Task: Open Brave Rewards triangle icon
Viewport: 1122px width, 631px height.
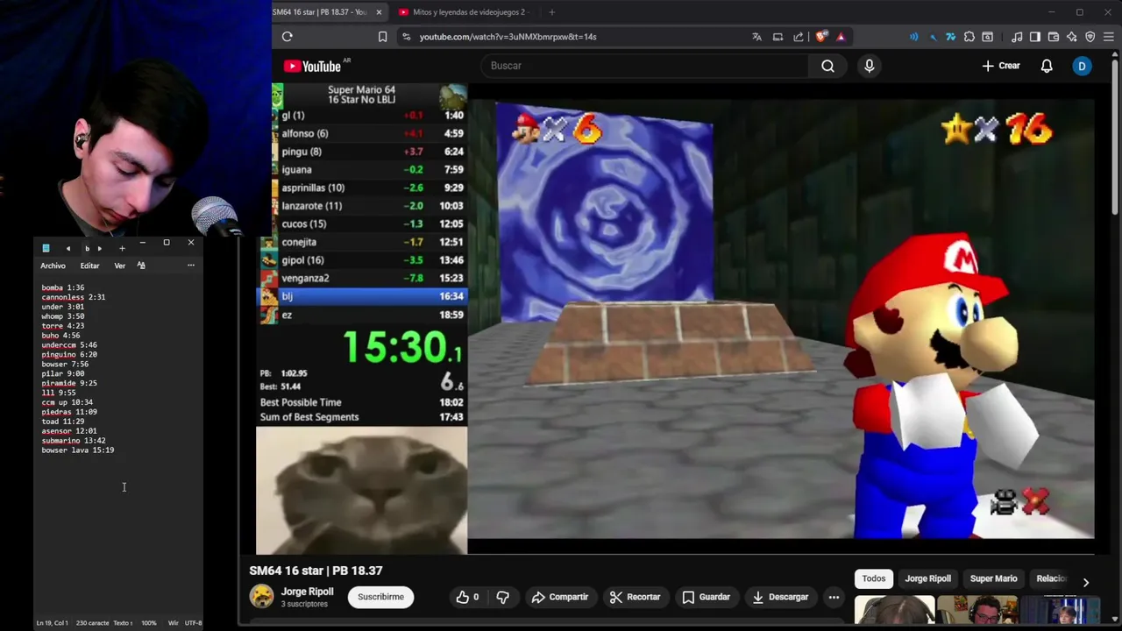Action: pos(841,37)
